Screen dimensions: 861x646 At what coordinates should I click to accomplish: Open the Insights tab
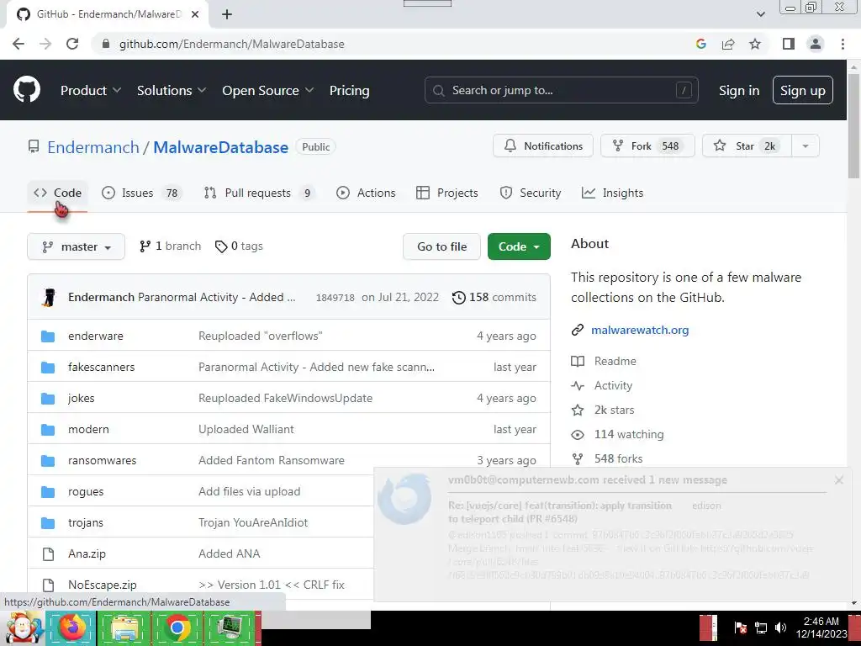coord(612,193)
